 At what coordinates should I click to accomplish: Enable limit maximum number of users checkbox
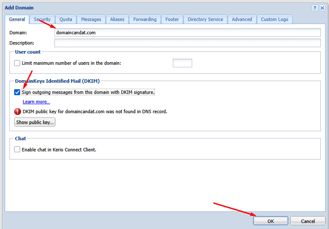point(17,63)
